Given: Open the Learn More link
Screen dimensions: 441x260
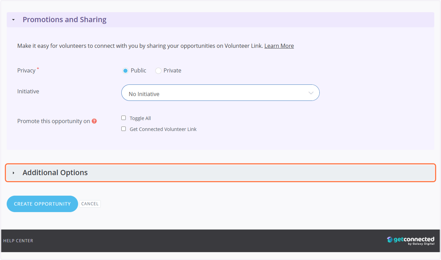Looking at the screenshot, I should [x=279, y=46].
